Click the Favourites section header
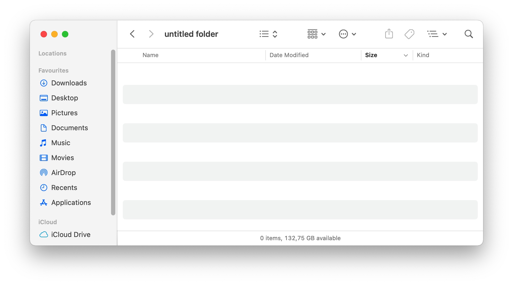Viewport: 513px width, 285px height. 53,70
